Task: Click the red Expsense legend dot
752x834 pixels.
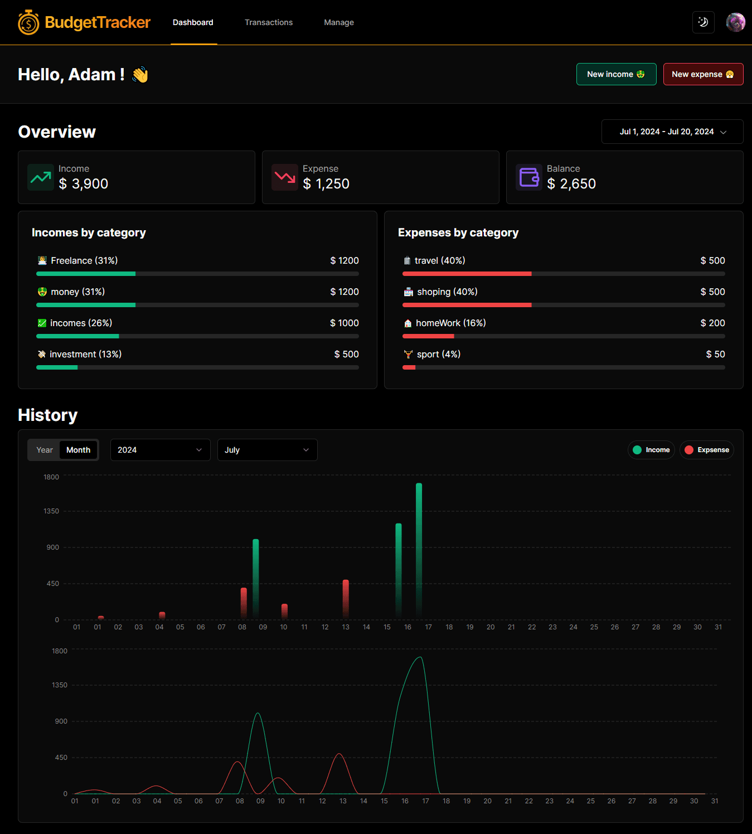Action: pyautogui.click(x=689, y=450)
